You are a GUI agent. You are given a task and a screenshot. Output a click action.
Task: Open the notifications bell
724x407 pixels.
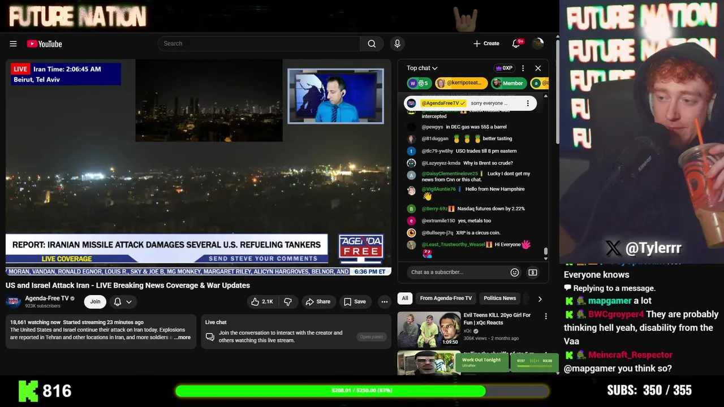click(516, 44)
